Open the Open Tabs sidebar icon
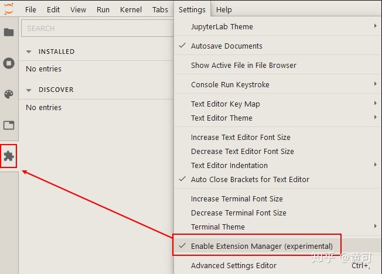382x274 pixels. tap(9, 125)
